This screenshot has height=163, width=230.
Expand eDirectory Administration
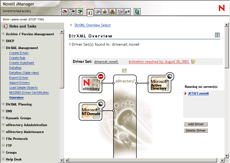tap(3, 125)
